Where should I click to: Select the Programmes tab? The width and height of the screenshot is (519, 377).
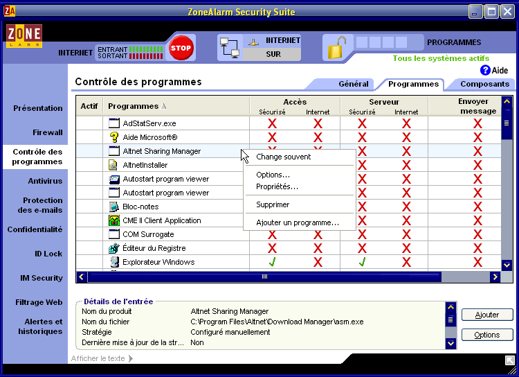coord(413,84)
